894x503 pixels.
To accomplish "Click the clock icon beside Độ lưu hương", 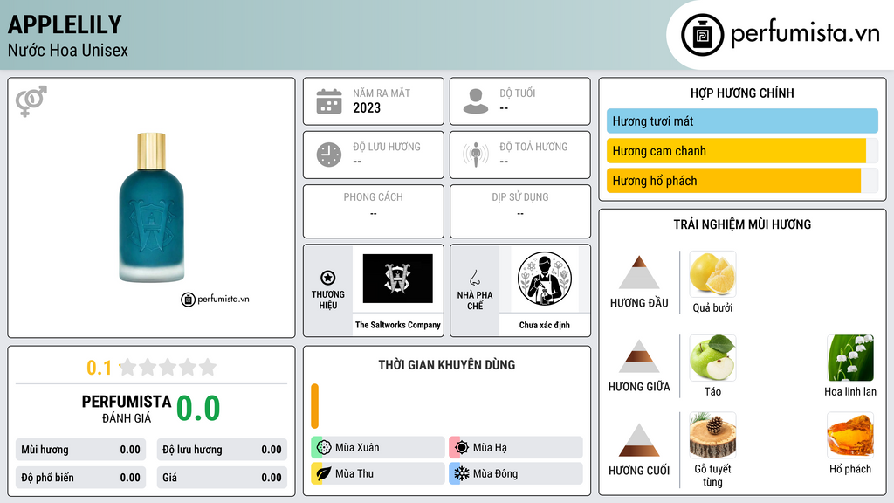I will click(329, 155).
